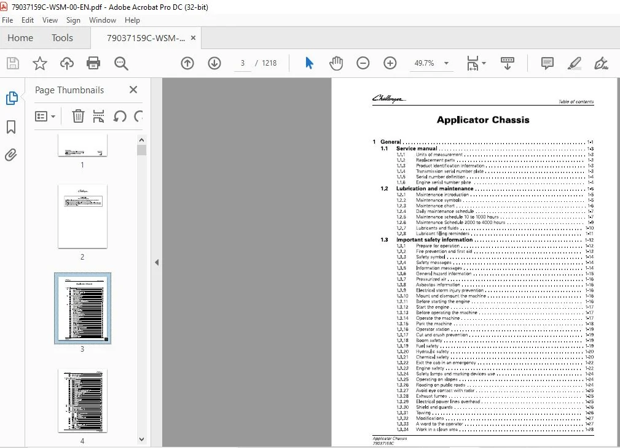This screenshot has width=620, height=448.
Task: Open Find text with the magnifier icon
Action: point(121,63)
